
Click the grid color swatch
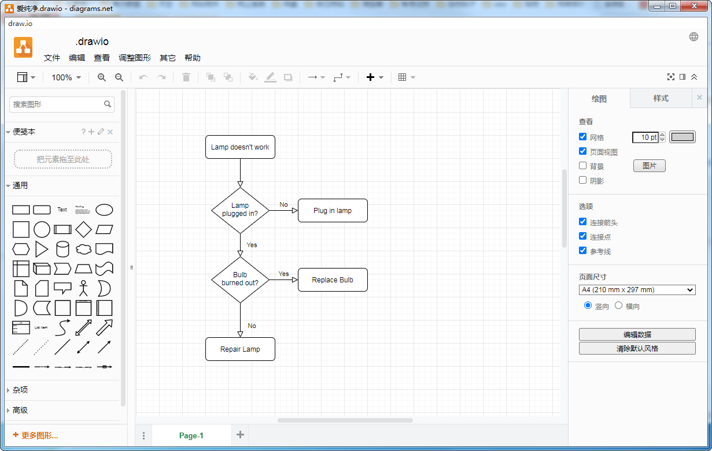pos(682,137)
